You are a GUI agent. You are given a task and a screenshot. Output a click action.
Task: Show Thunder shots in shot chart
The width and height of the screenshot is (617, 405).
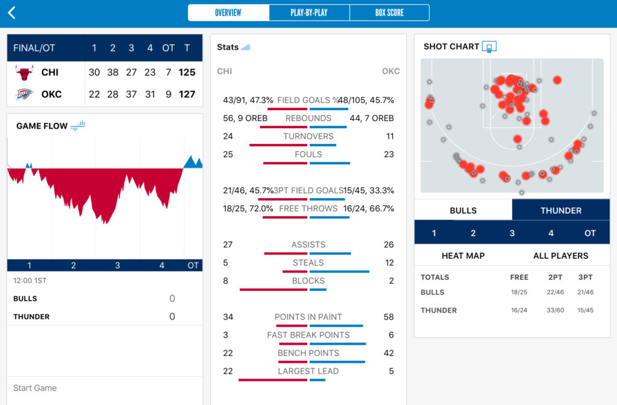click(560, 210)
